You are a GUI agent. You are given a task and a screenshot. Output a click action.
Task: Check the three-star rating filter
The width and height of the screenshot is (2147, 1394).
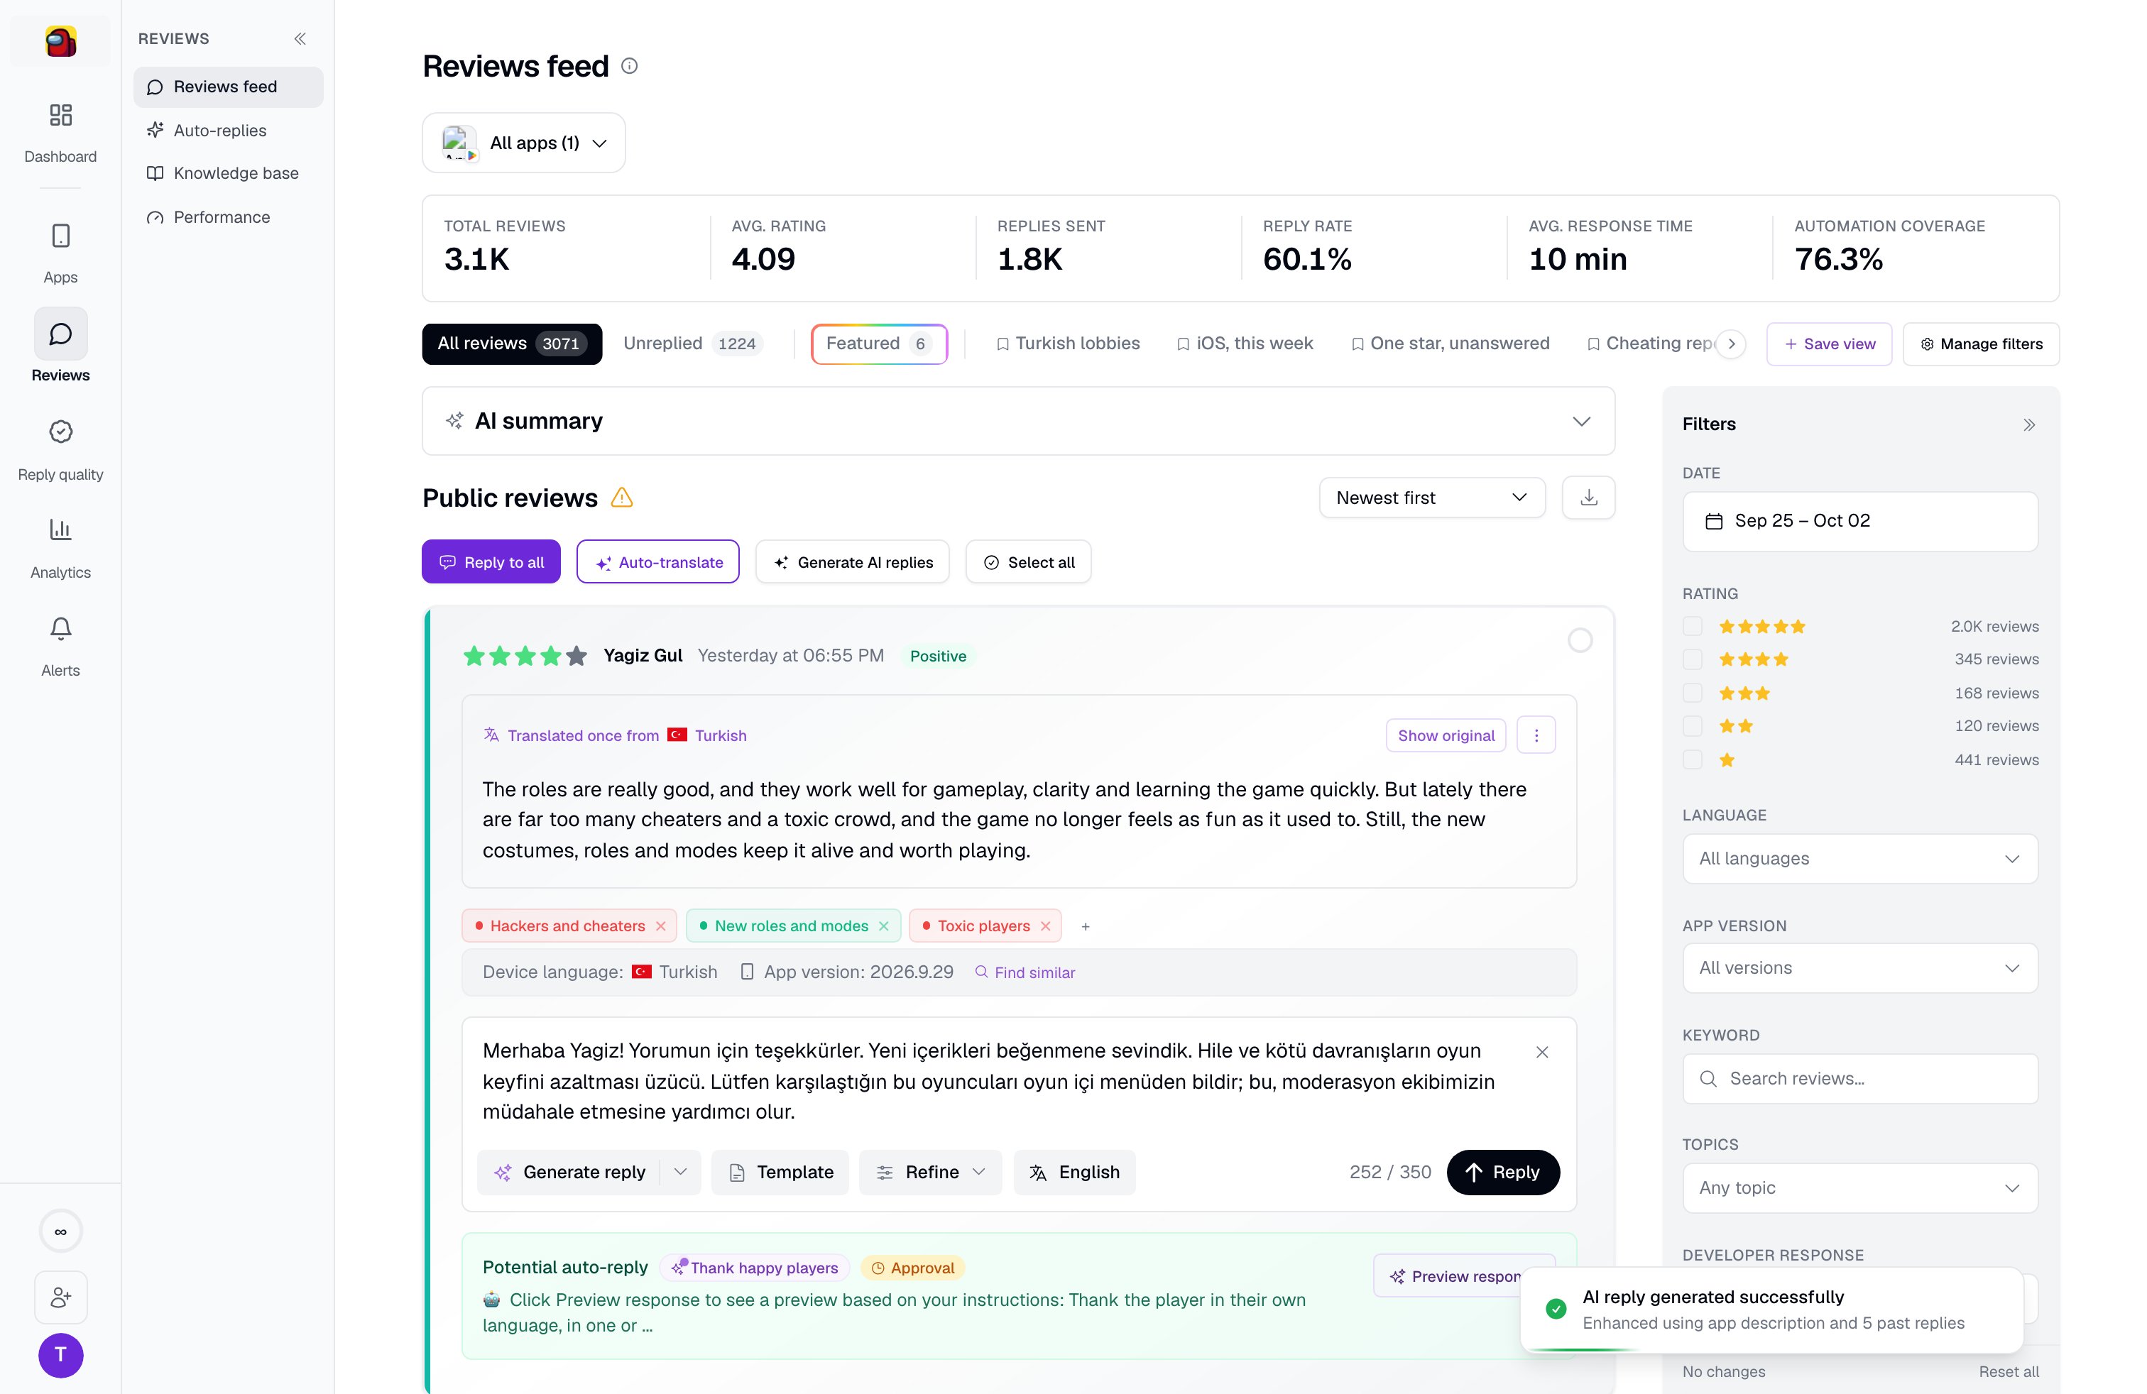click(x=1693, y=693)
